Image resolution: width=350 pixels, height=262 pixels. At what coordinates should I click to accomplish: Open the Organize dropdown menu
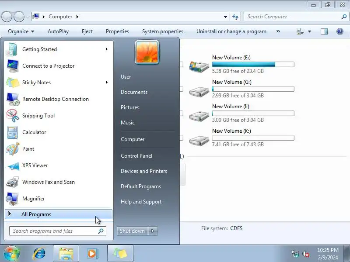point(21,31)
